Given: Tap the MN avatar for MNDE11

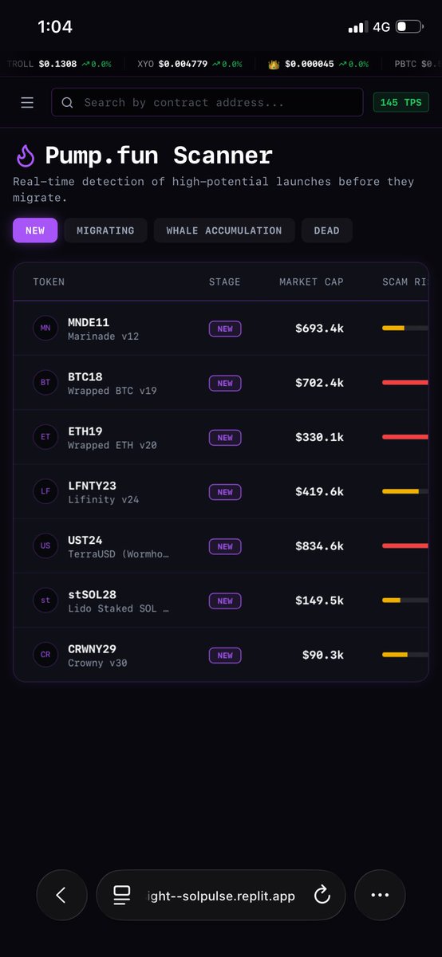Looking at the screenshot, I should pyautogui.click(x=45, y=329).
